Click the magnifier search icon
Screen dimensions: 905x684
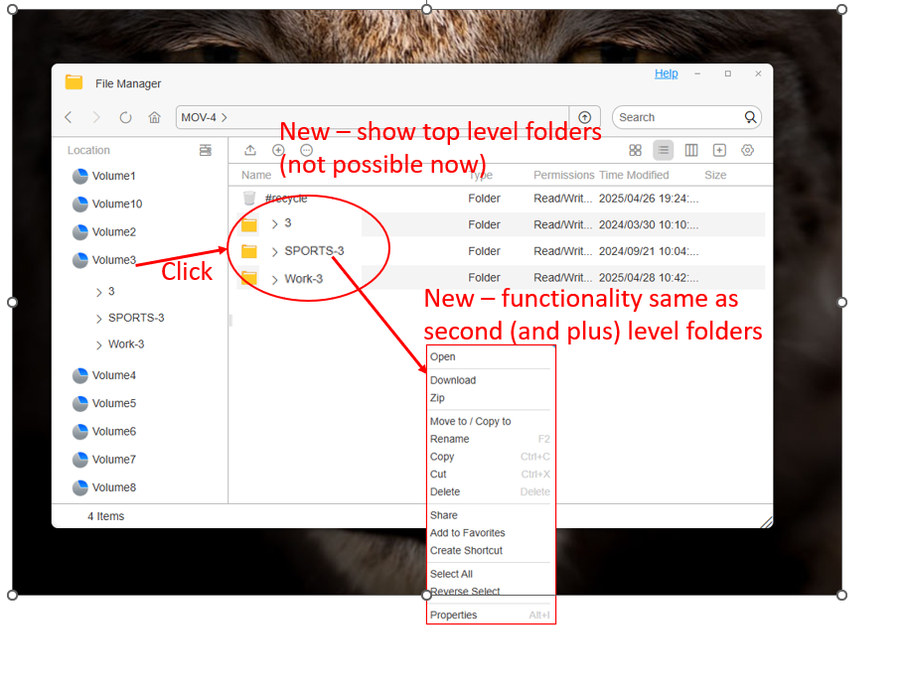tap(750, 118)
